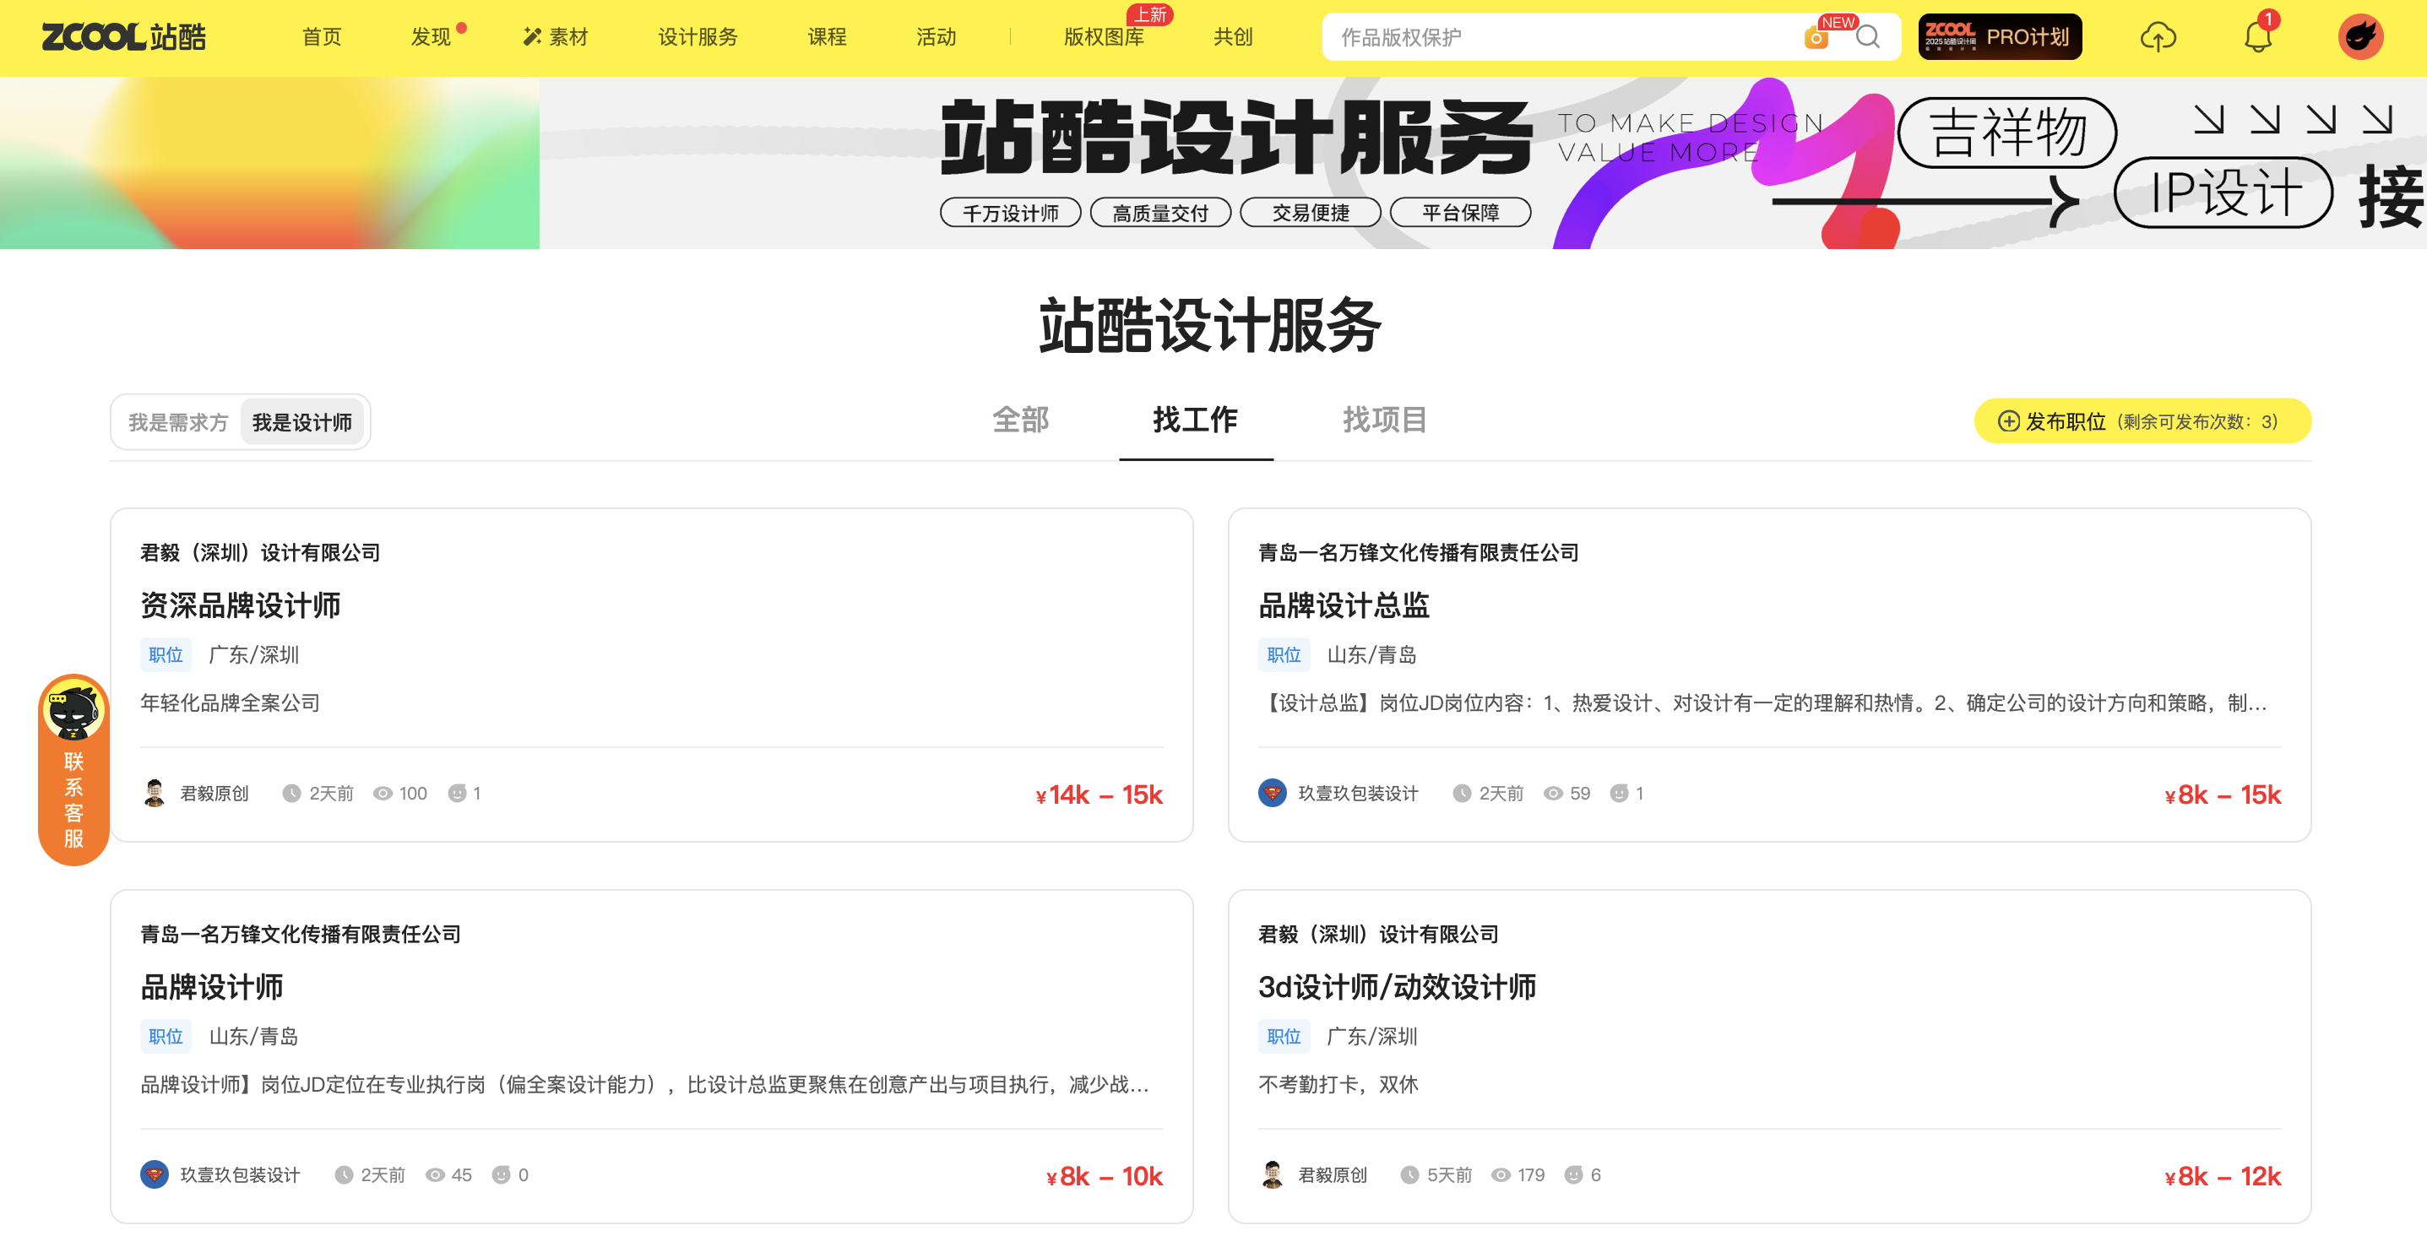Click the plus icon in 发布职位
The image size is (2427, 1258).
(2008, 421)
